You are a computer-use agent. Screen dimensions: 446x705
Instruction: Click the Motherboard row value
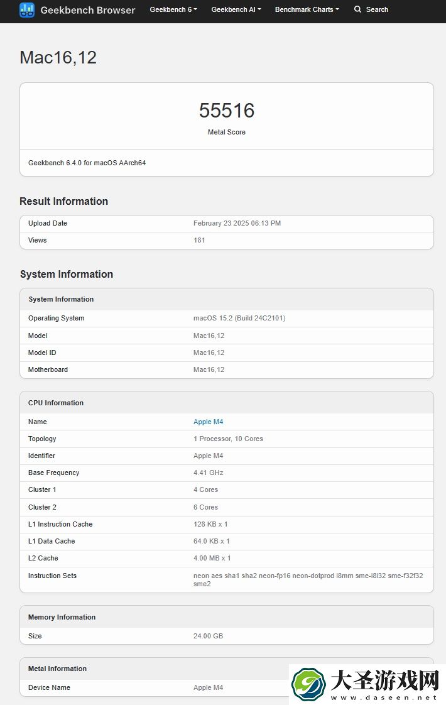tap(209, 369)
